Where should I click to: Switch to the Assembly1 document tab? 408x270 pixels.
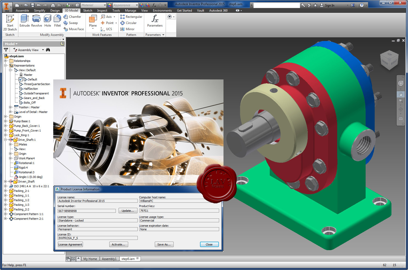tap(109, 259)
